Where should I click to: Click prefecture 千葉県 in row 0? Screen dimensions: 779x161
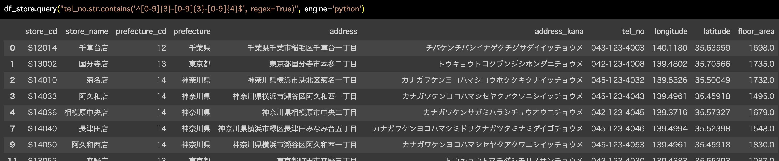pos(200,48)
